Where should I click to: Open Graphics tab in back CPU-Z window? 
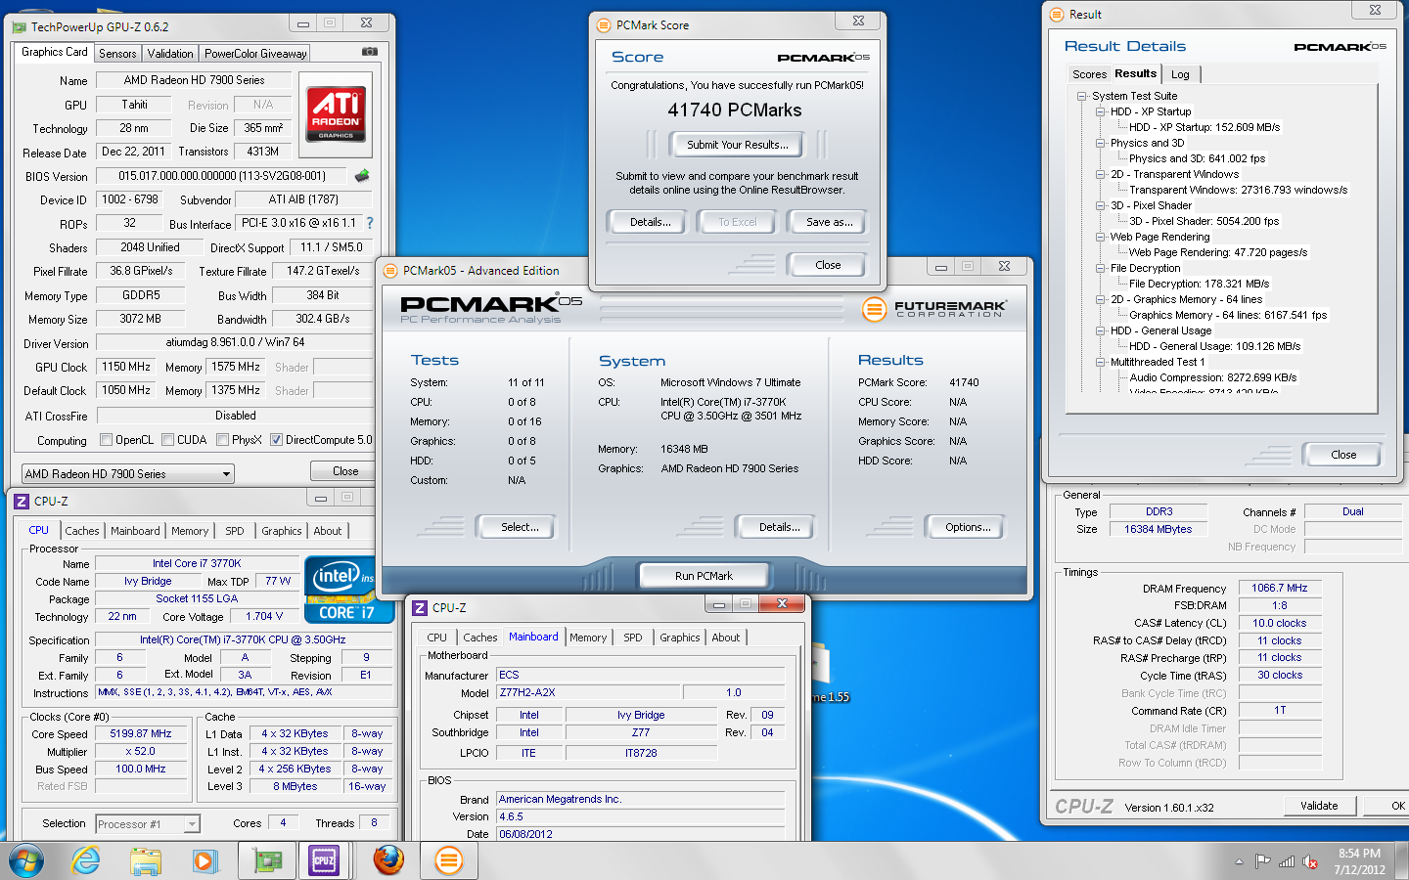282,531
